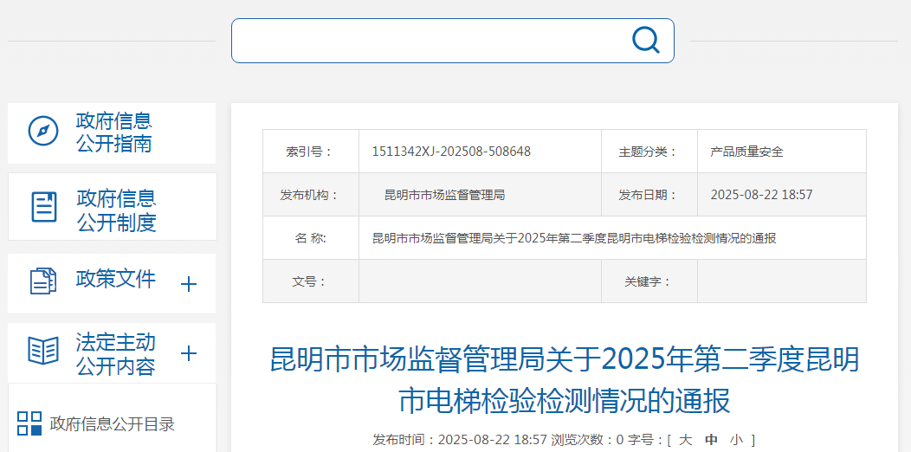This screenshot has width=911, height=452.
Task: Click the compass icon for 政府信息公开指南
Action: (43, 132)
